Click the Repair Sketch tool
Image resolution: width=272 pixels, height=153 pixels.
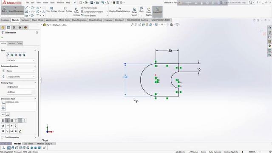tap(134, 12)
